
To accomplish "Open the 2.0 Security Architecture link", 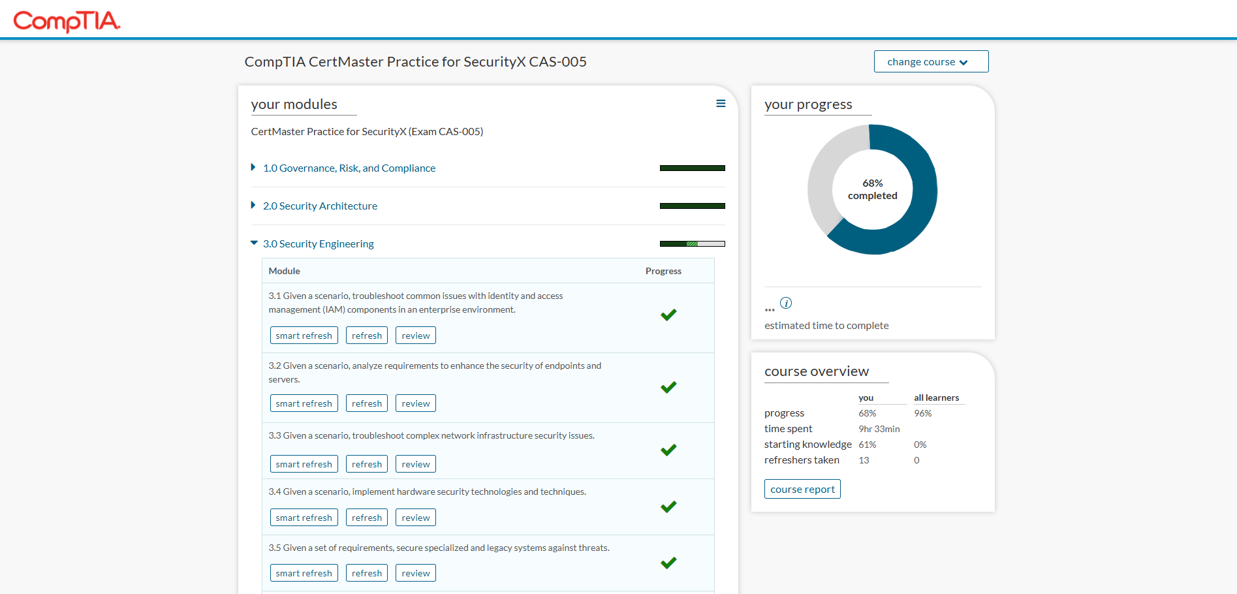I will (320, 206).
